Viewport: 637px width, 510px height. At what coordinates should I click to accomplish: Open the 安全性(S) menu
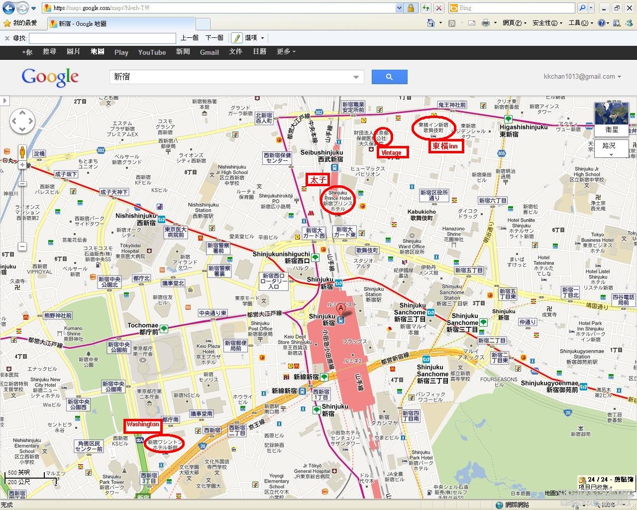tap(547, 23)
